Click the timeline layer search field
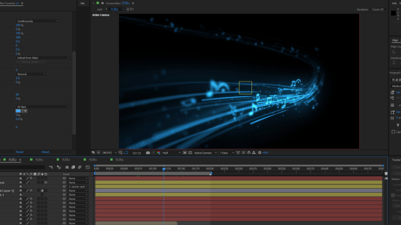 [x=22, y=167]
